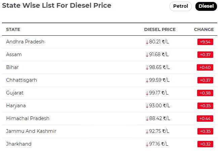Click the red arrow next to 91.68 ₹/L
The width and height of the screenshot is (223, 152).
click(x=147, y=55)
